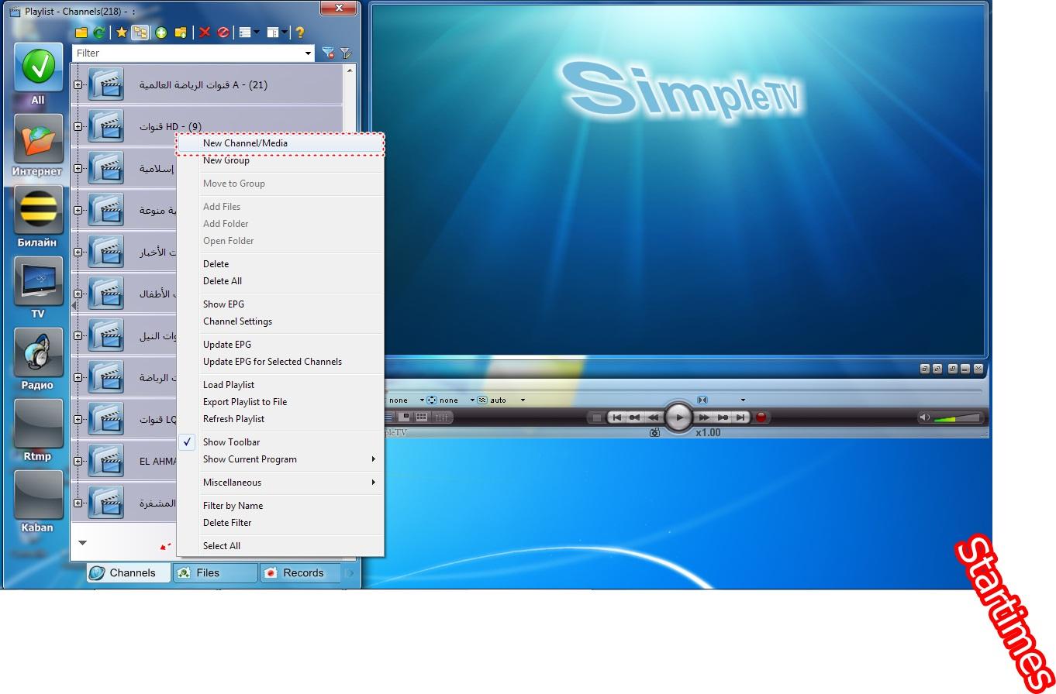Click the star favorites icon
Screen dimensions: 1056x694
coord(122,33)
